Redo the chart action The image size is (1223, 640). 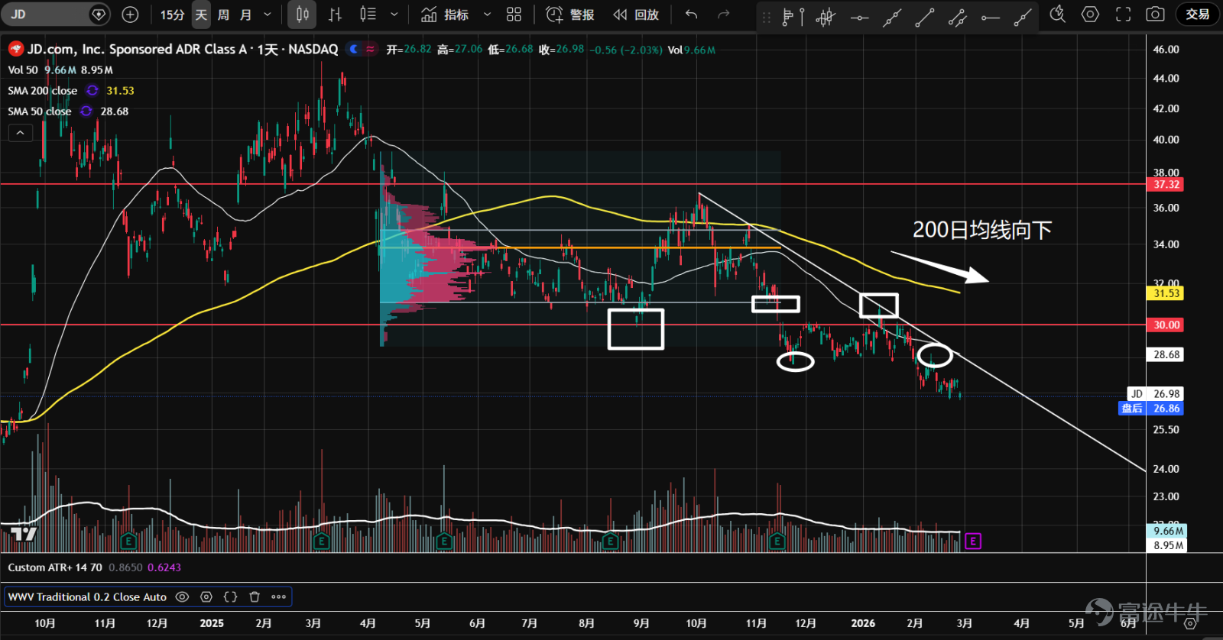click(724, 15)
